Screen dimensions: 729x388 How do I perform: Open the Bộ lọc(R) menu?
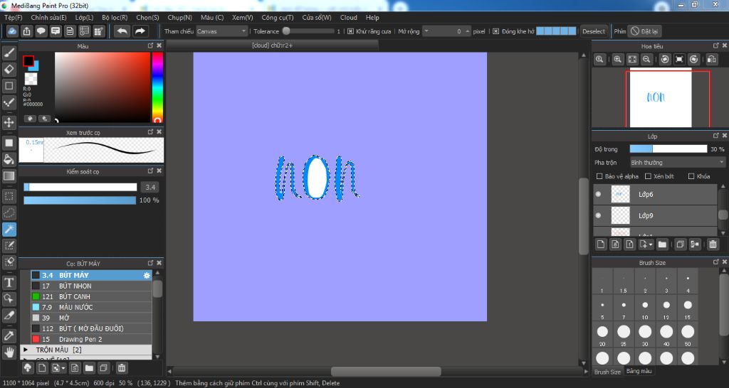(x=115, y=17)
